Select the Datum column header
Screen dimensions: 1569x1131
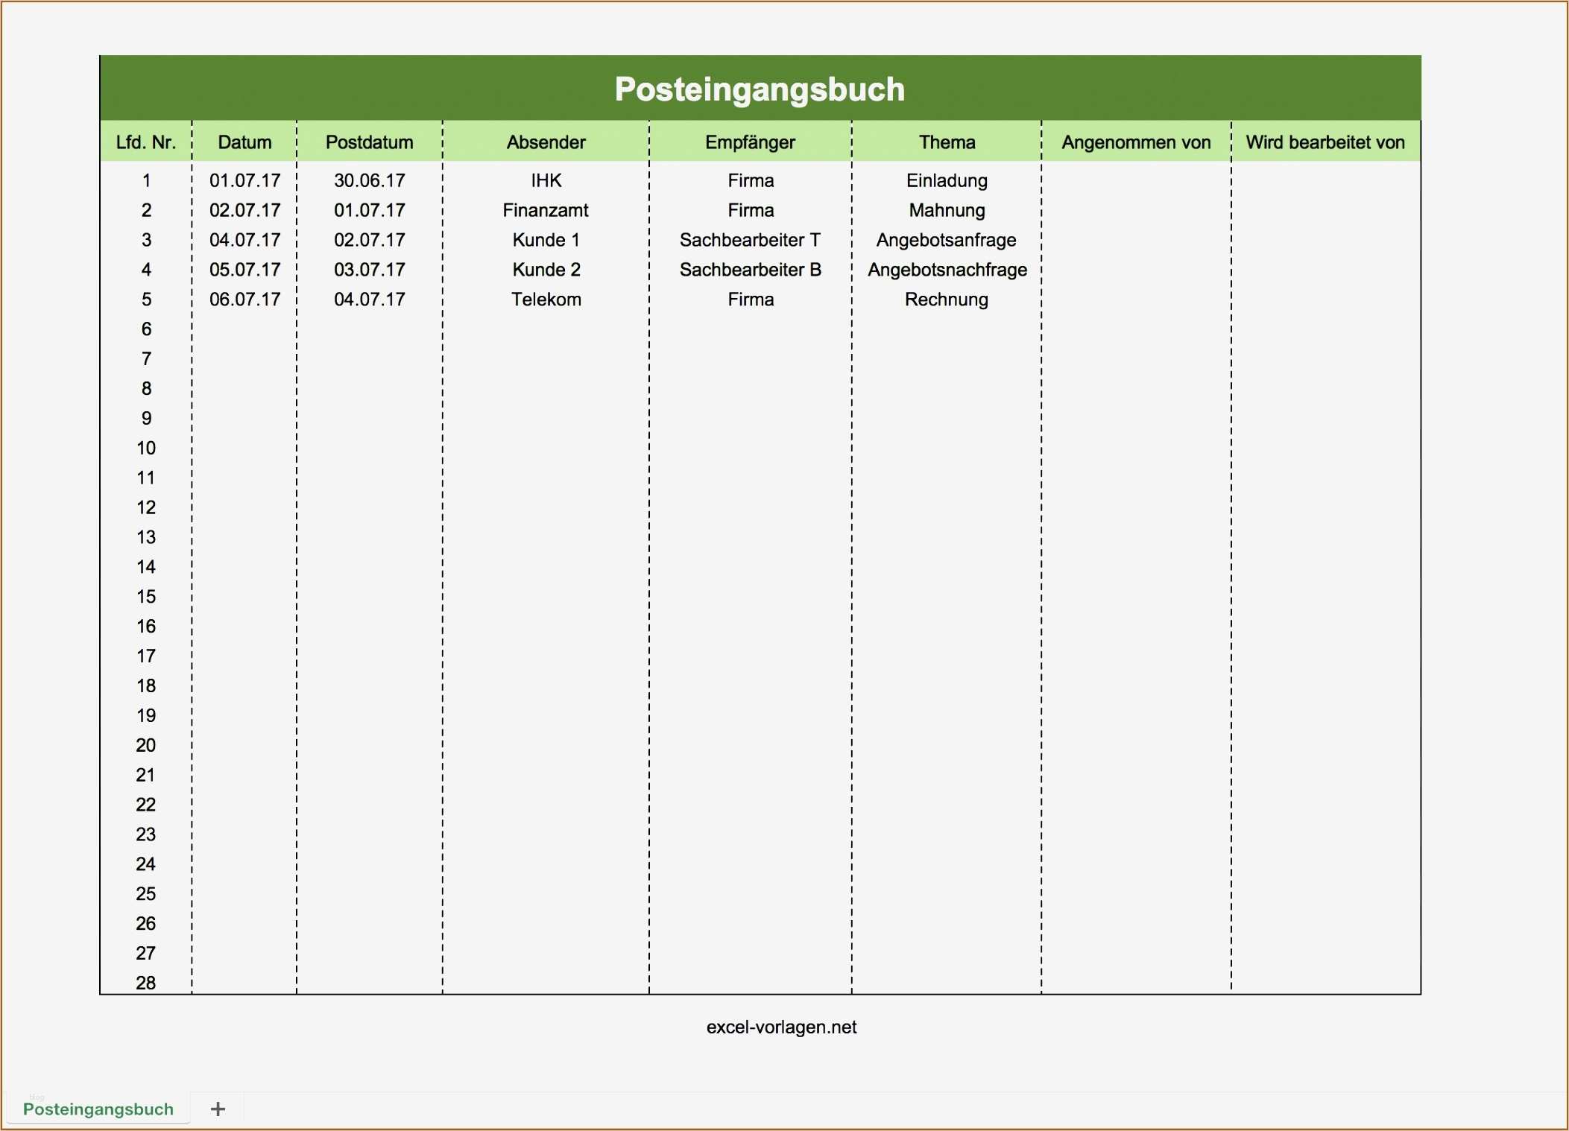coord(244,142)
